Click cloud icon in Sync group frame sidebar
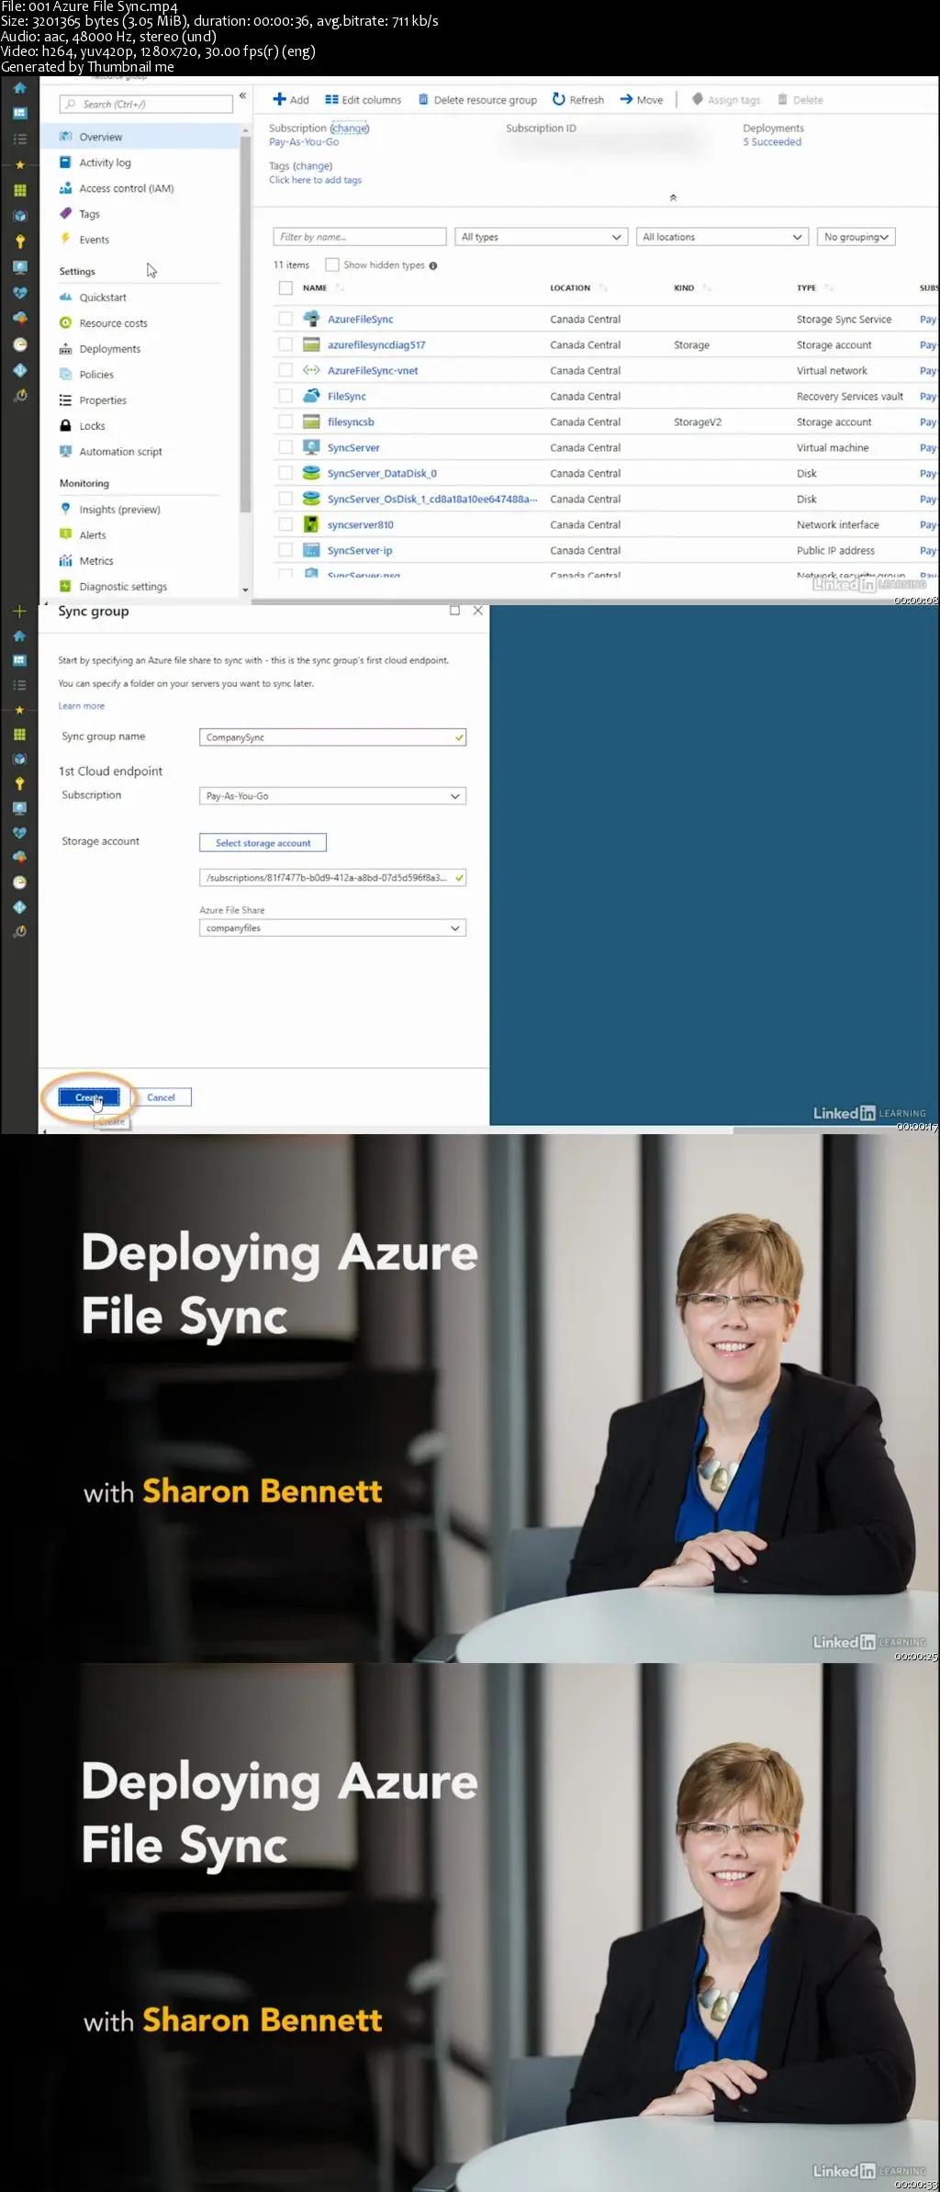 coord(19,857)
